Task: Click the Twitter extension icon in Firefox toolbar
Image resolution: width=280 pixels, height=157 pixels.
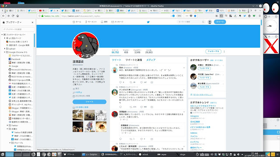Action: tap(245, 16)
